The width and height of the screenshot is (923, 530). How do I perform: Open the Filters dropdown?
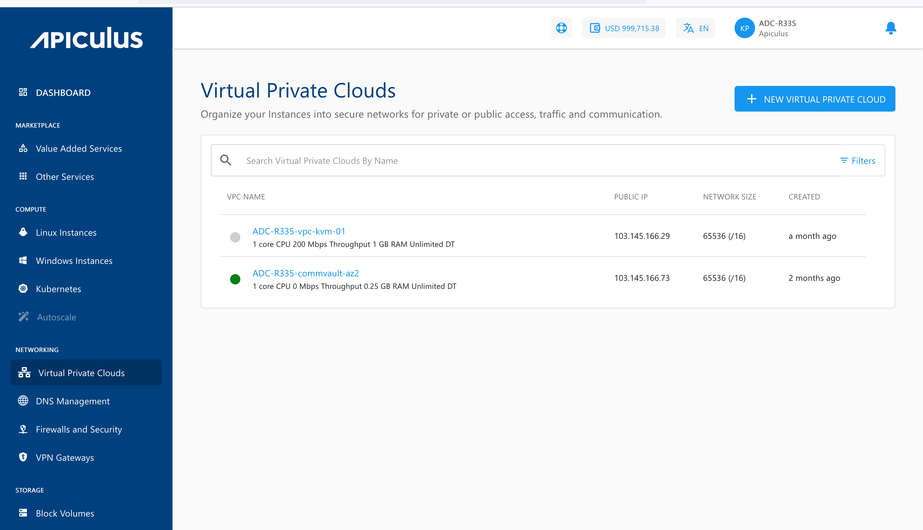point(858,161)
